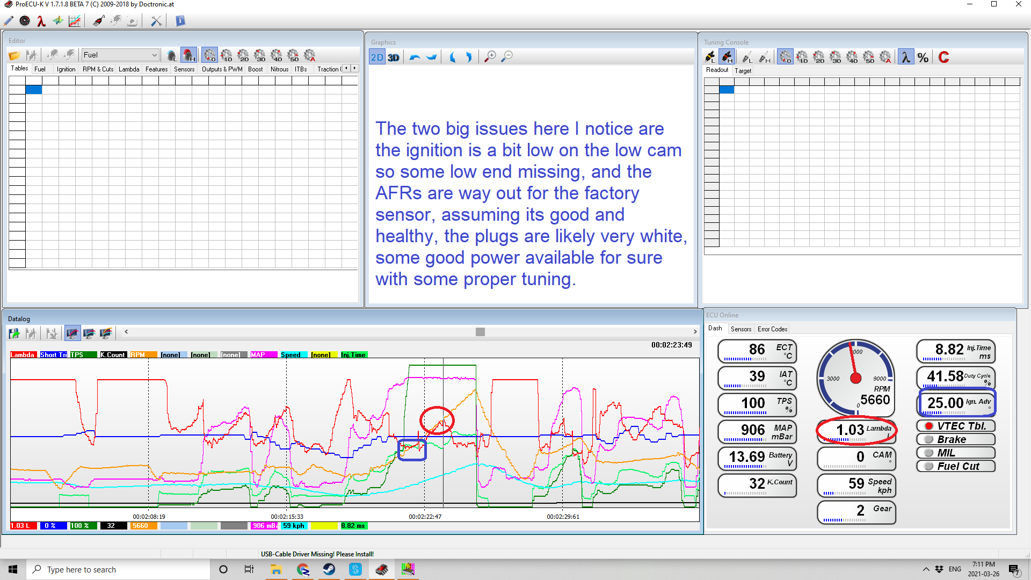Viewport: 1031px width, 580px height.
Task: Open the lambda icon in main toolbar
Action: (41, 21)
